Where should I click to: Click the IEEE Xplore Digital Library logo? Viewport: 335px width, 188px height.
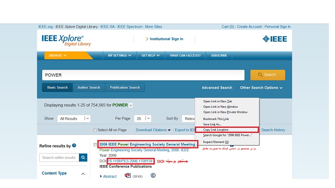pyautogui.click(x=66, y=40)
